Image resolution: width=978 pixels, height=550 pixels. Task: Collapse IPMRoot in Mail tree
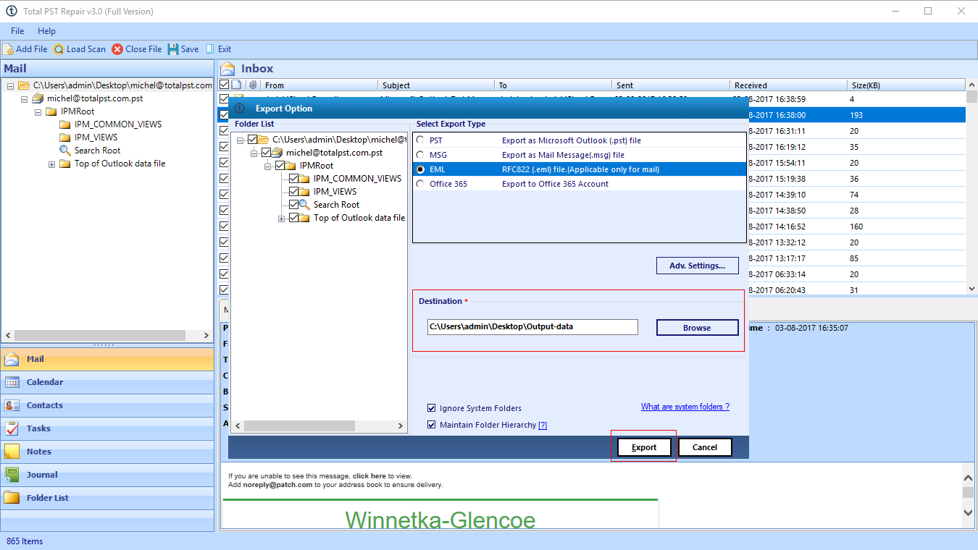click(38, 112)
